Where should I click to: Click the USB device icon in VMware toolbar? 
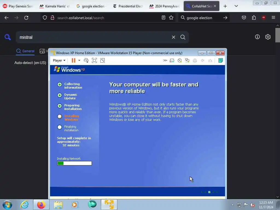[210, 60]
